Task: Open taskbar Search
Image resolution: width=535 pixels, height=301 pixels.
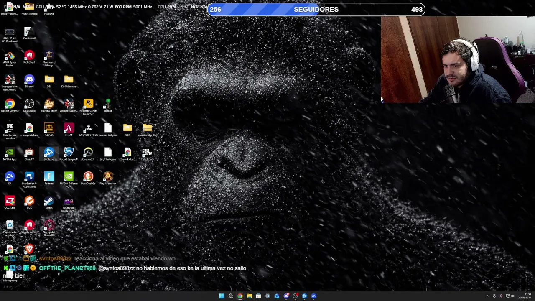Action: [x=231, y=296]
